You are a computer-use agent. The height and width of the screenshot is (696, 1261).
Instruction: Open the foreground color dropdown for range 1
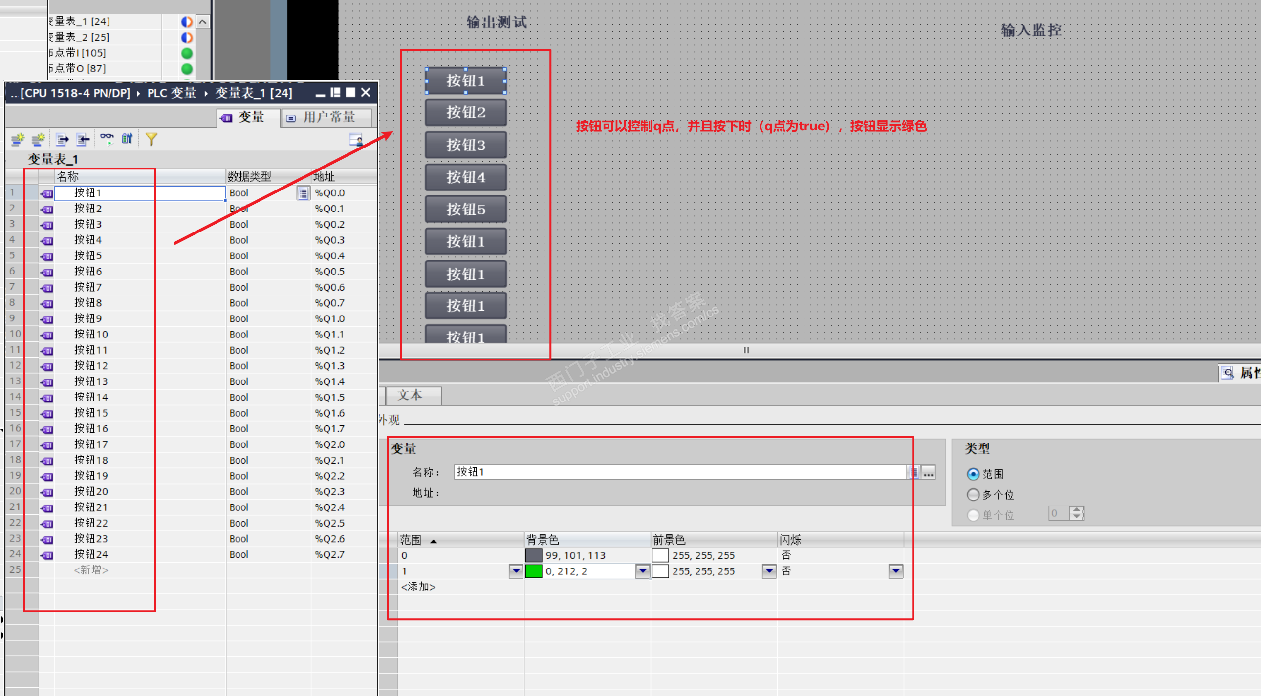coord(768,571)
